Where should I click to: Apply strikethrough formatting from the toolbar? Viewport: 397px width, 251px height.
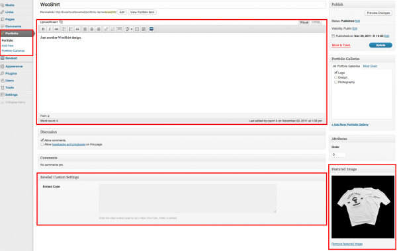click(56, 29)
